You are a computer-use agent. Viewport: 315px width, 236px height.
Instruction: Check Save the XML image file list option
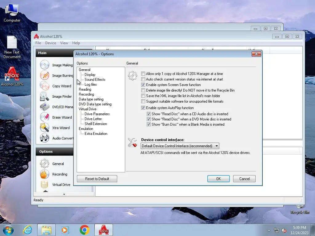[143, 96]
